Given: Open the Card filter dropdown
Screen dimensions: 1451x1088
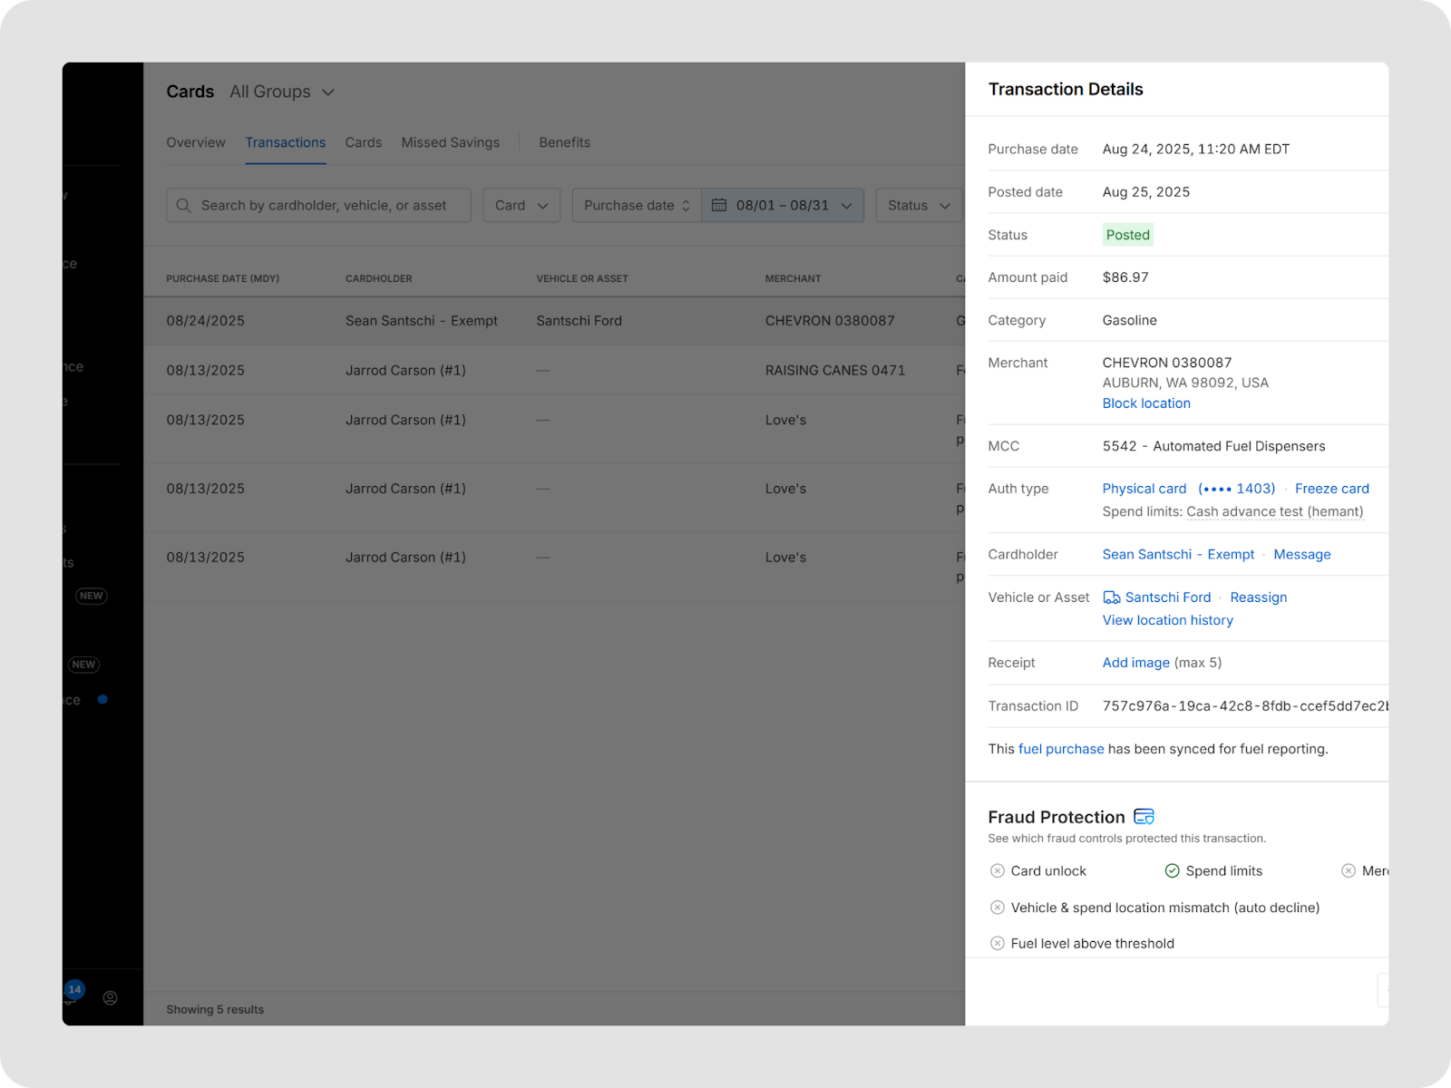Looking at the screenshot, I should pyautogui.click(x=521, y=206).
